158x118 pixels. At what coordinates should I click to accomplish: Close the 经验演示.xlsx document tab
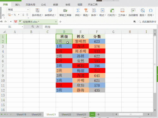(x=56, y=22)
